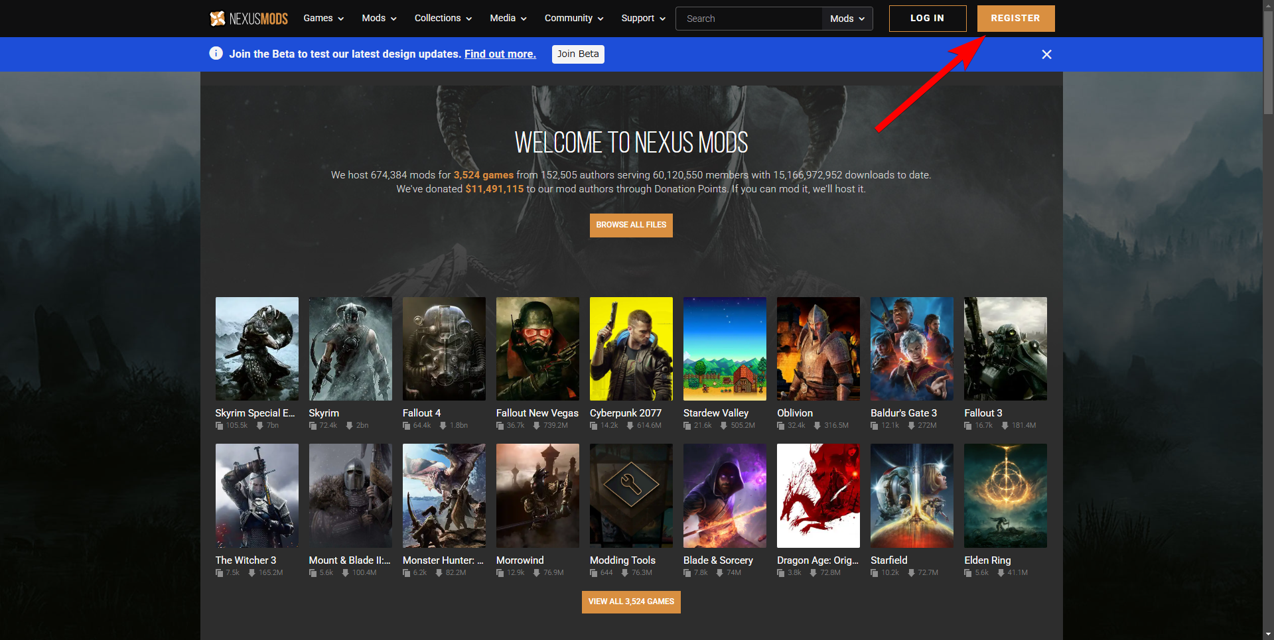The width and height of the screenshot is (1274, 640).
Task: Click the Skyrim Special E... title
Action: [x=255, y=413]
